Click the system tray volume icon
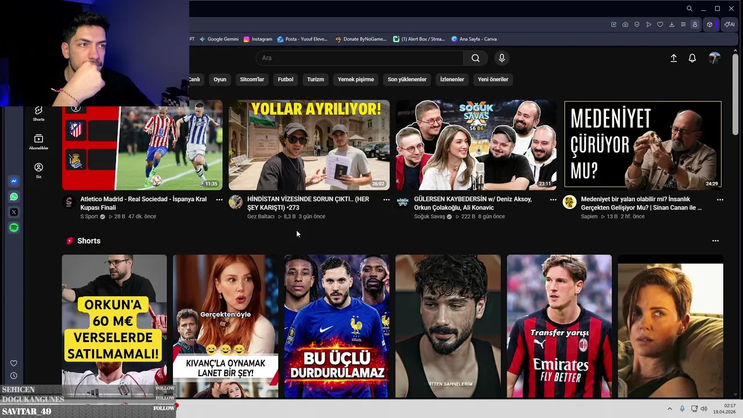This screenshot has height=418, width=743. pos(704,409)
